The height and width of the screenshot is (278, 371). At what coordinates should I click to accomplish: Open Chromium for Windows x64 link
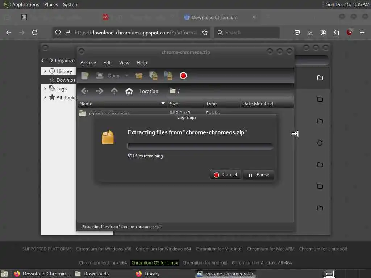163,249
